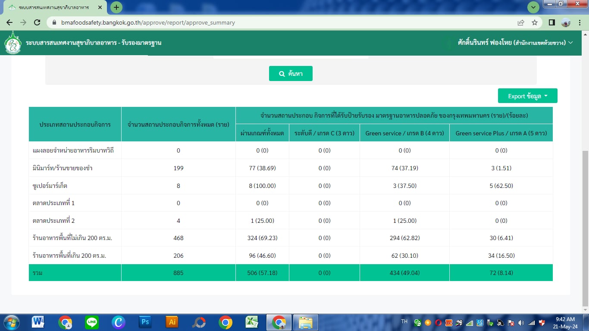The image size is (589, 331).
Task: Reload the page with the refresh icon
Action: [37, 22]
